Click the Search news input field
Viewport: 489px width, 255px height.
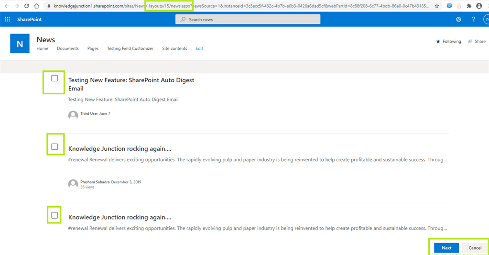click(x=248, y=19)
